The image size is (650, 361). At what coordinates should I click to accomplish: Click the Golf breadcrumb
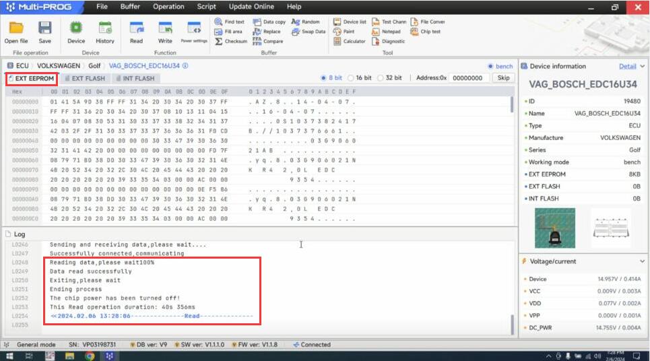tap(94, 65)
